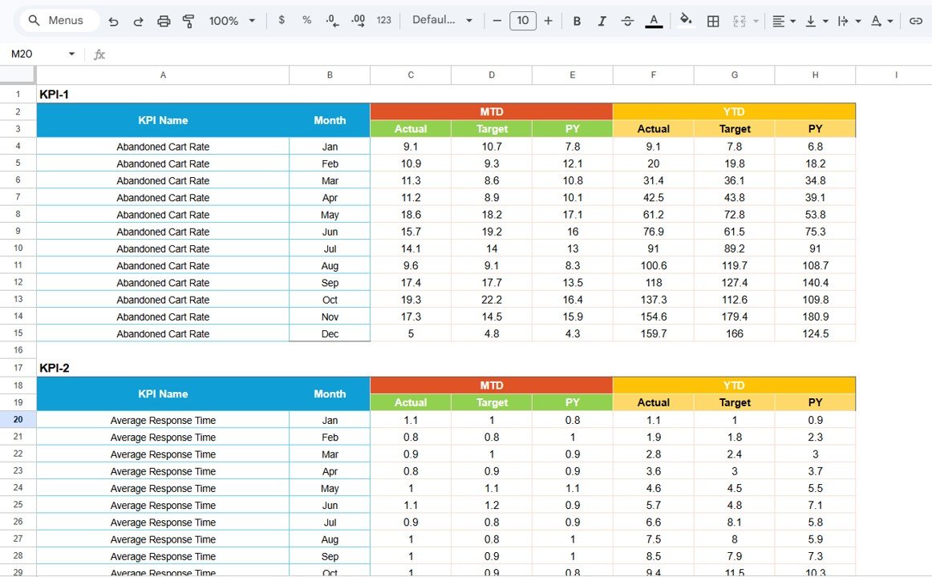Insert a link

pyautogui.click(x=916, y=20)
